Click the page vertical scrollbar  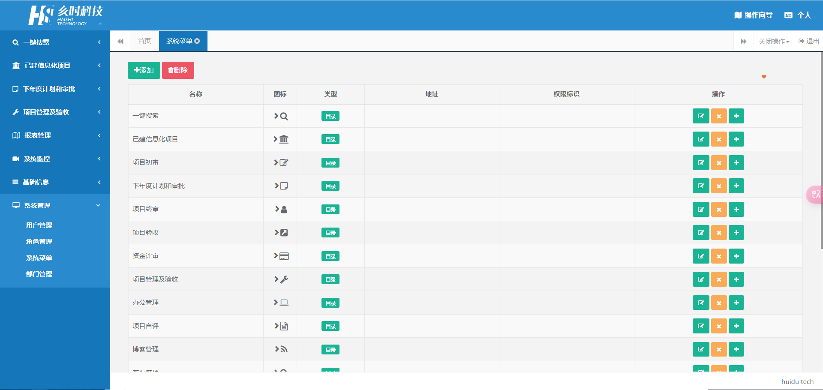(x=821, y=150)
